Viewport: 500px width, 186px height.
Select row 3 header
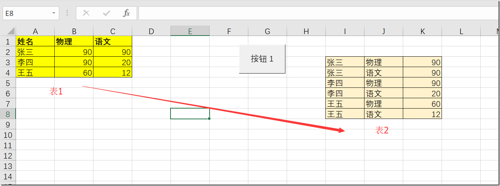tap(8, 62)
